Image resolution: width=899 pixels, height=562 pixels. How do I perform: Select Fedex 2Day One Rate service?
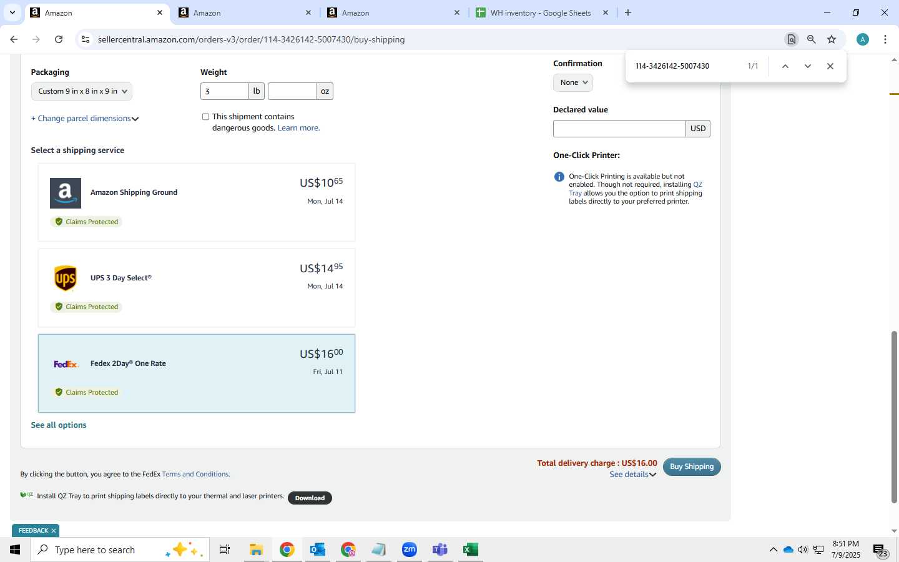197,373
